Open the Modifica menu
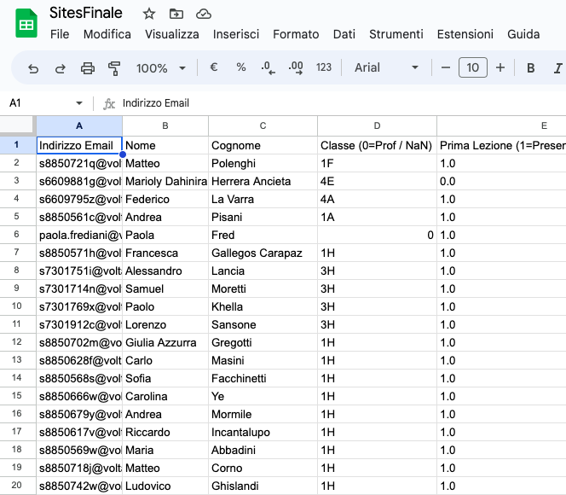 107,34
